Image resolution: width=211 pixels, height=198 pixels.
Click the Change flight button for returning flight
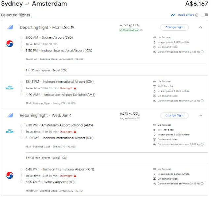(174, 116)
